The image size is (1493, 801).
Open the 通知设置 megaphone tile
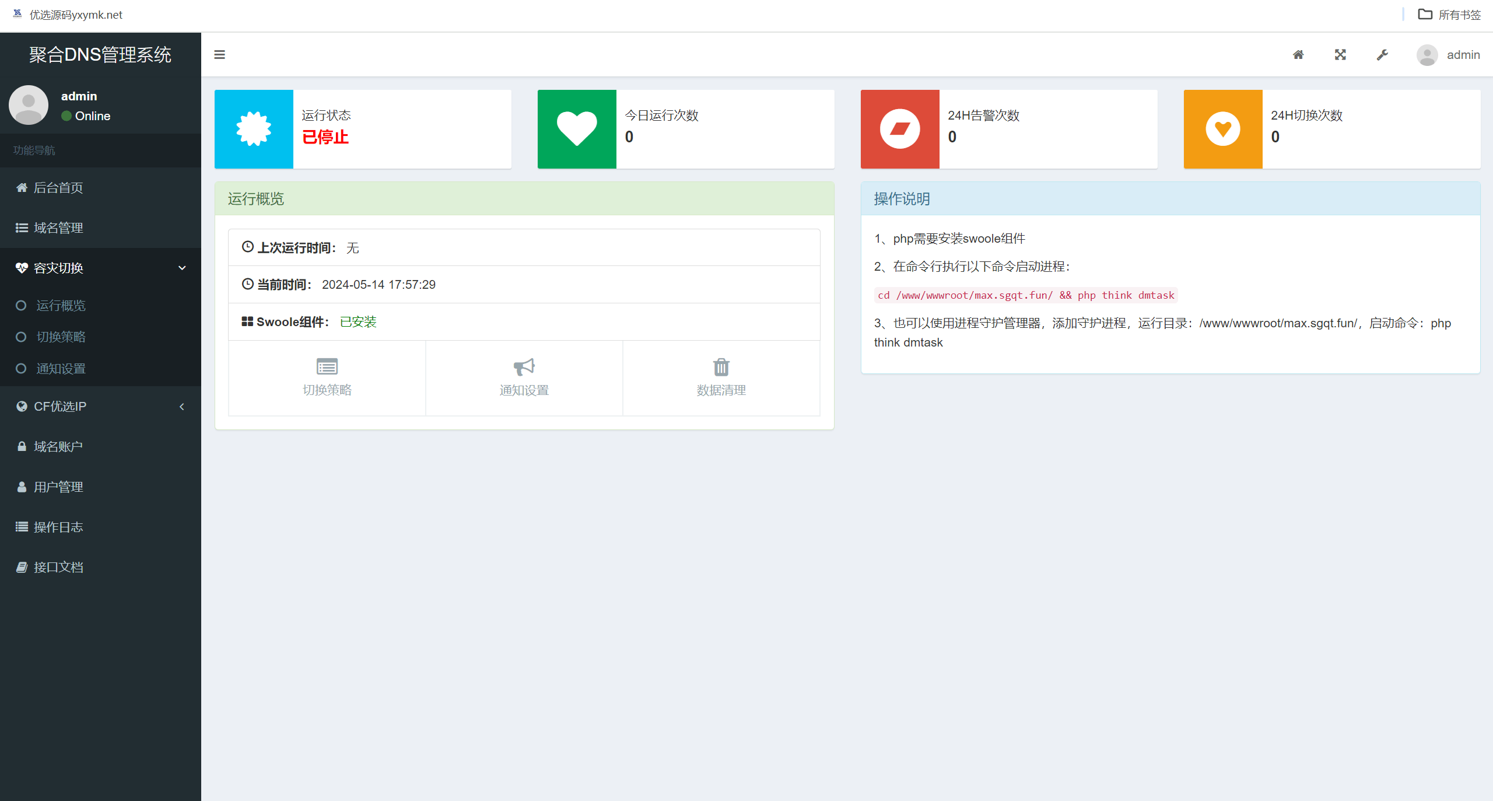[524, 378]
